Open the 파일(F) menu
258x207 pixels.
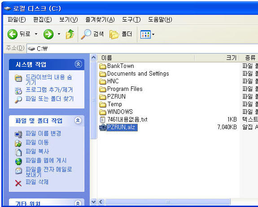pos(17,20)
